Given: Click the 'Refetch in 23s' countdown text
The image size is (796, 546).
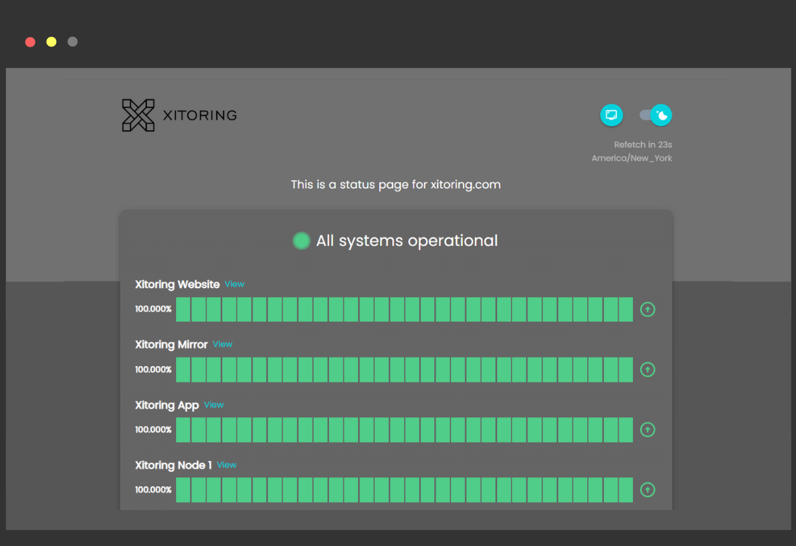Looking at the screenshot, I should tap(643, 145).
